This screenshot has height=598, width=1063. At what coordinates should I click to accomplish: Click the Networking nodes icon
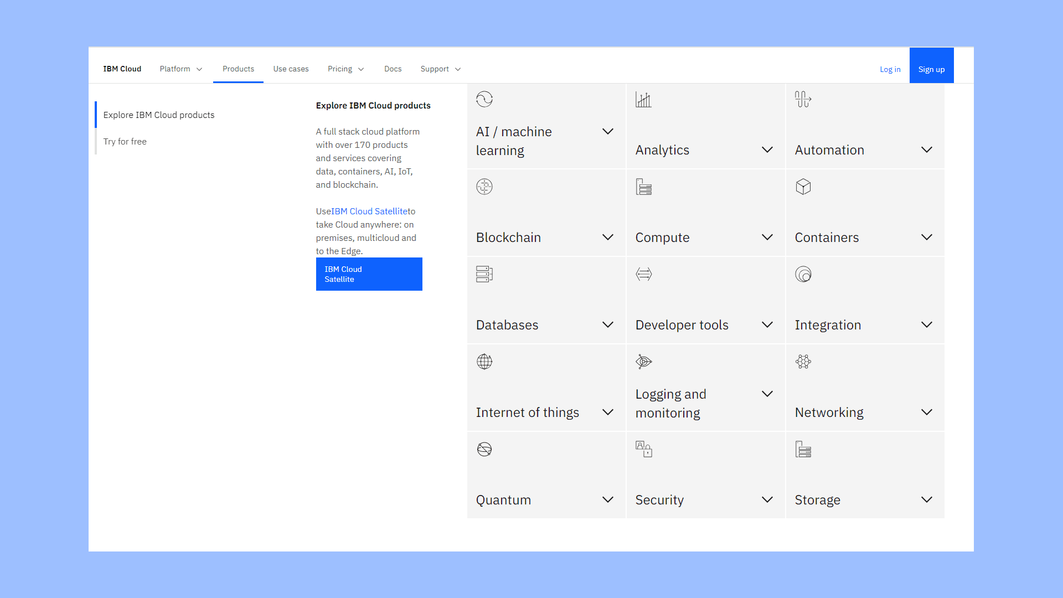point(803,362)
